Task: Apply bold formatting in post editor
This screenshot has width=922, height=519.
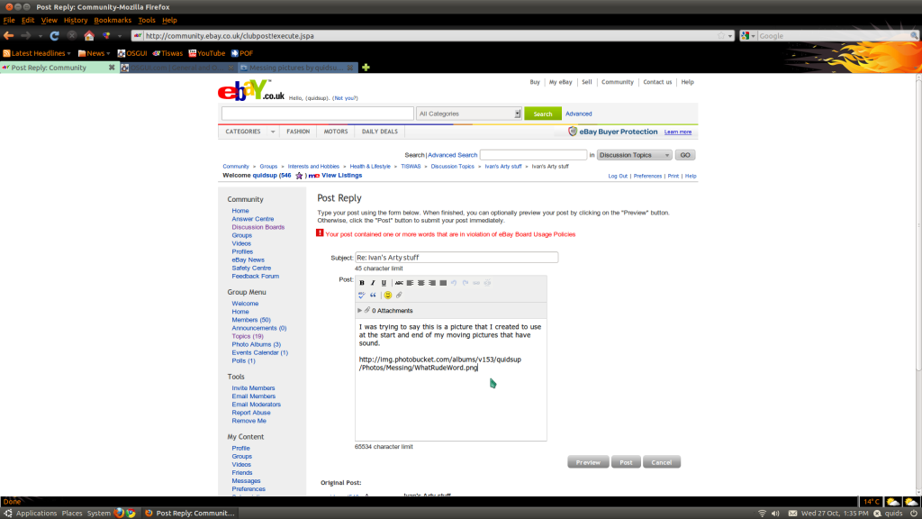Action: [x=362, y=283]
